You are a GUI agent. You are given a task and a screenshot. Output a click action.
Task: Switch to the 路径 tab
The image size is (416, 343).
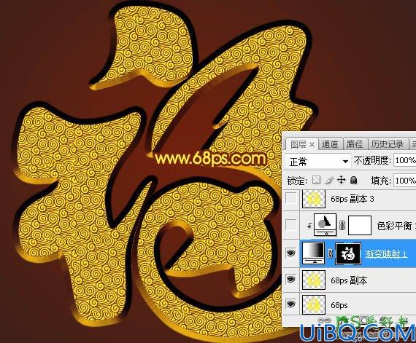tap(355, 144)
